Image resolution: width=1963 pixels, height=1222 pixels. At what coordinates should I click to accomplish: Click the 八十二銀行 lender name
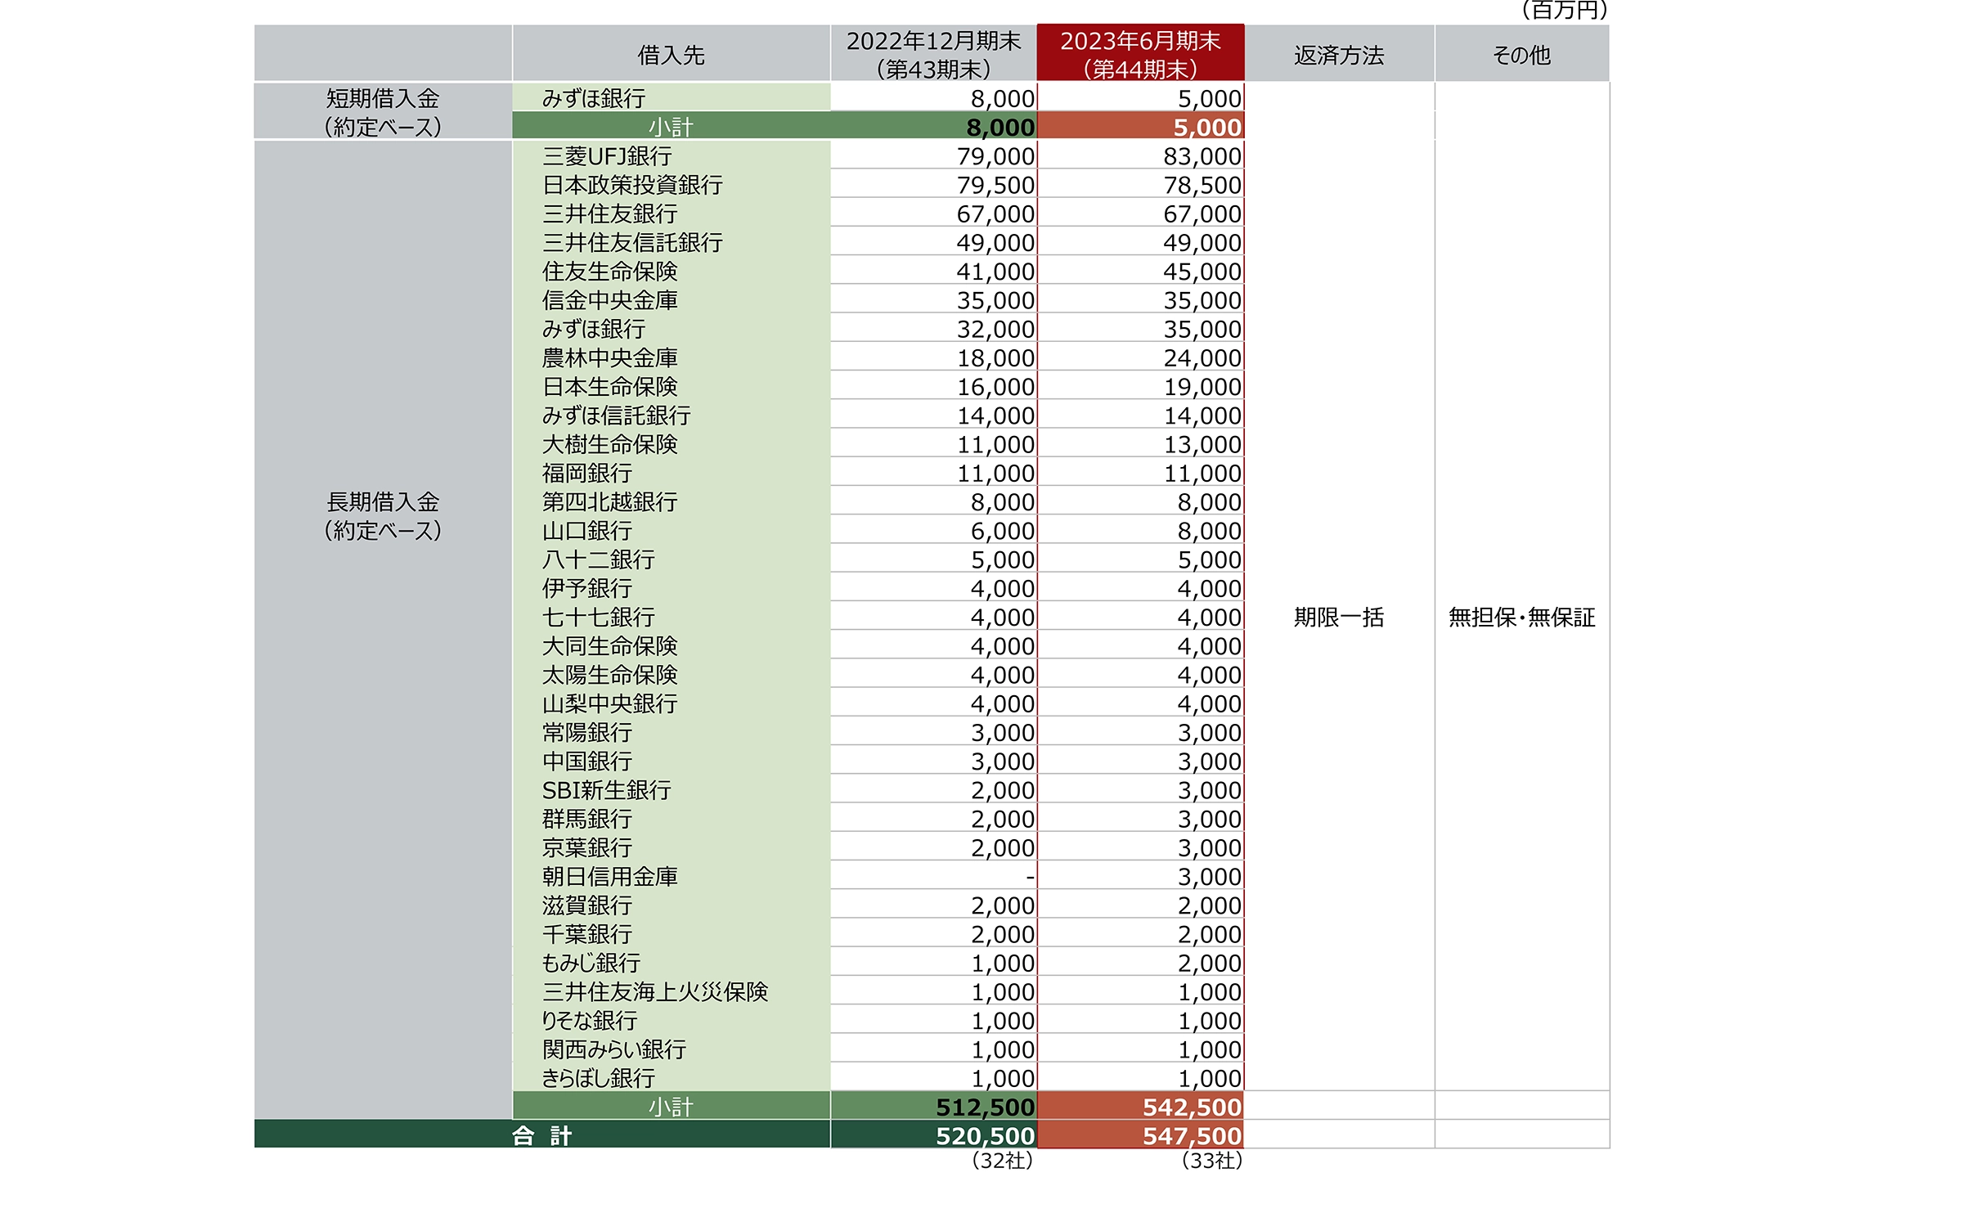(x=598, y=559)
